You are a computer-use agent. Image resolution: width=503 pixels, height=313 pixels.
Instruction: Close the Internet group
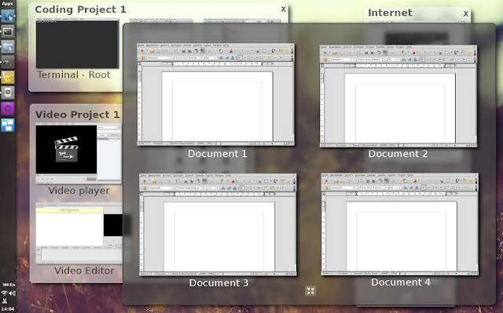pos(465,13)
